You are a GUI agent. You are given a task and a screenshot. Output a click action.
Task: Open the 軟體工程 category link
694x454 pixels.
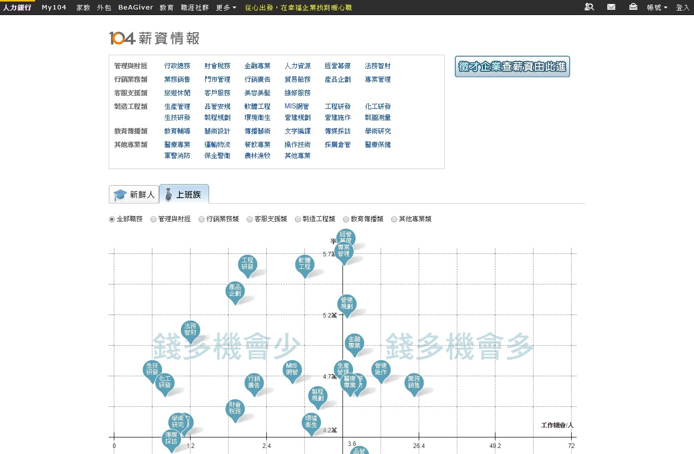[258, 106]
